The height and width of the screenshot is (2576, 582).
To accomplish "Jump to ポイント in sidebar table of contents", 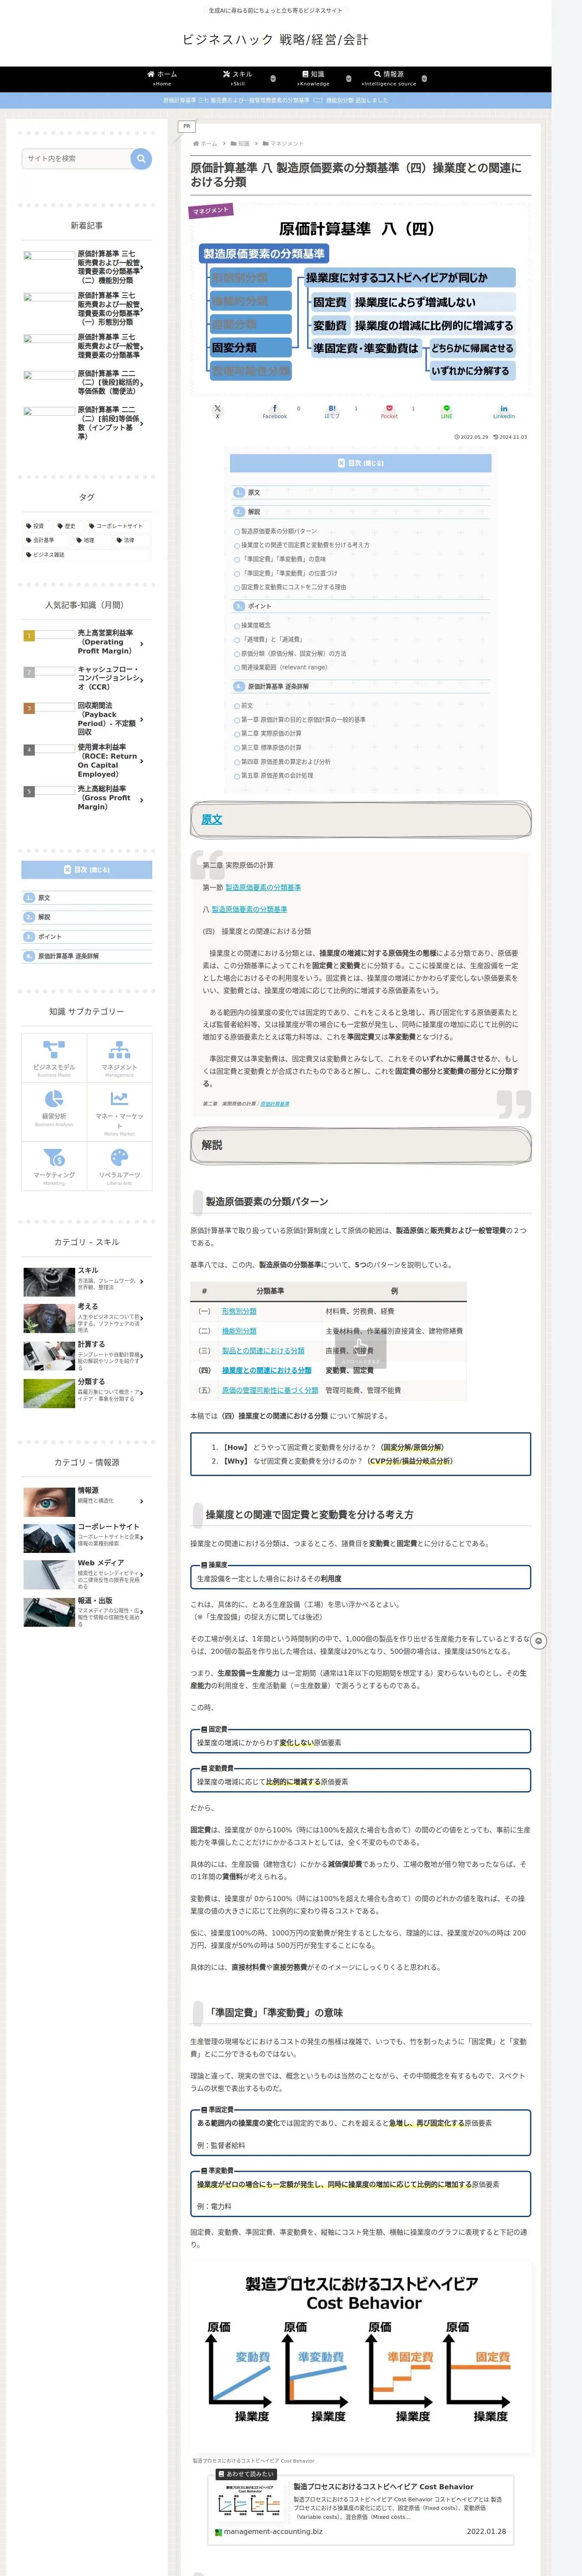I will click(49, 937).
